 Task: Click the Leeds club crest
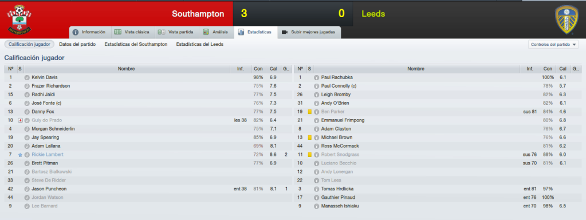click(x=567, y=20)
